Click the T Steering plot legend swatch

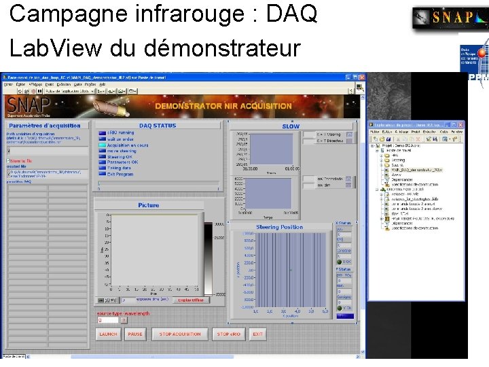(x=349, y=135)
